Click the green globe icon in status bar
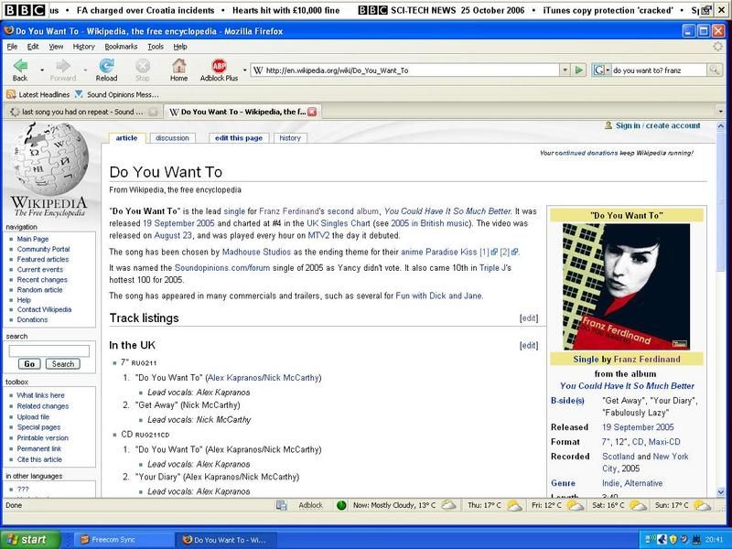The image size is (732, 549). click(x=341, y=505)
